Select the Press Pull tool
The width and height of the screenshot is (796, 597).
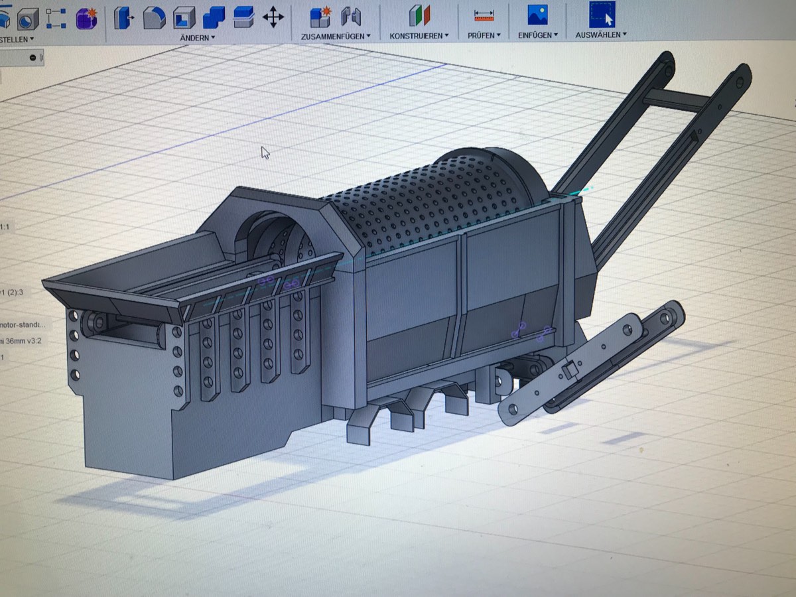click(x=123, y=17)
